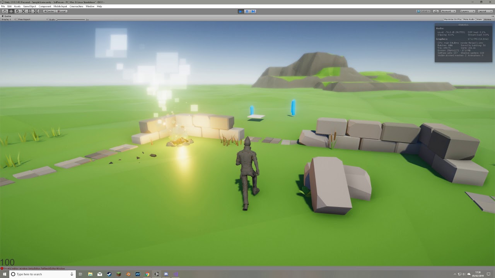
Task: Toggle Maximize On Play
Action: pyautogui.click(x=453, y=19)
